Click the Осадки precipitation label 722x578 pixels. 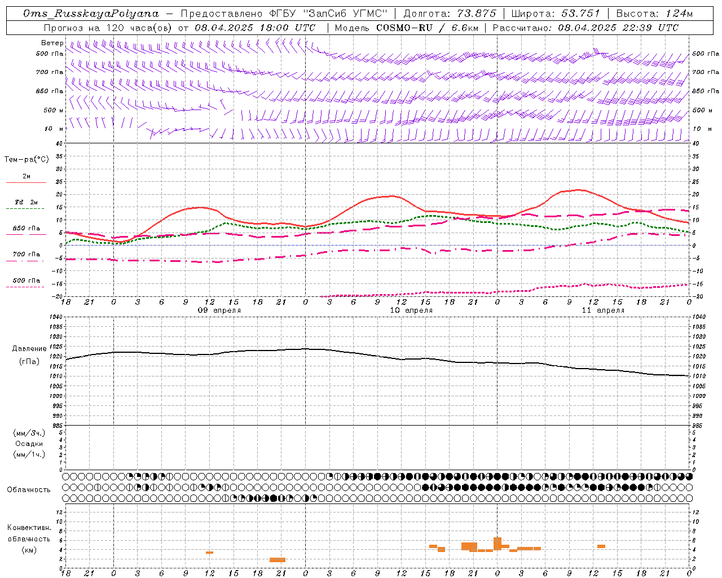[x=29, y=444]
